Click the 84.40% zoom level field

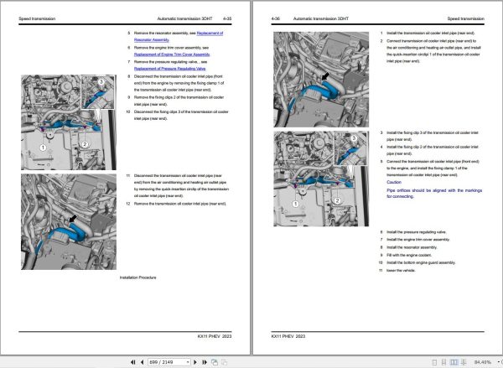tap(483, 362)
